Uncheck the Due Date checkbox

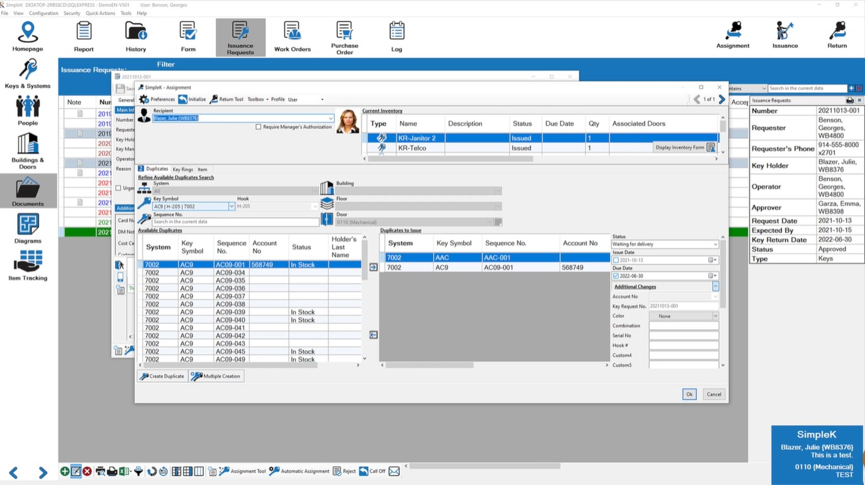coord(616,276)
